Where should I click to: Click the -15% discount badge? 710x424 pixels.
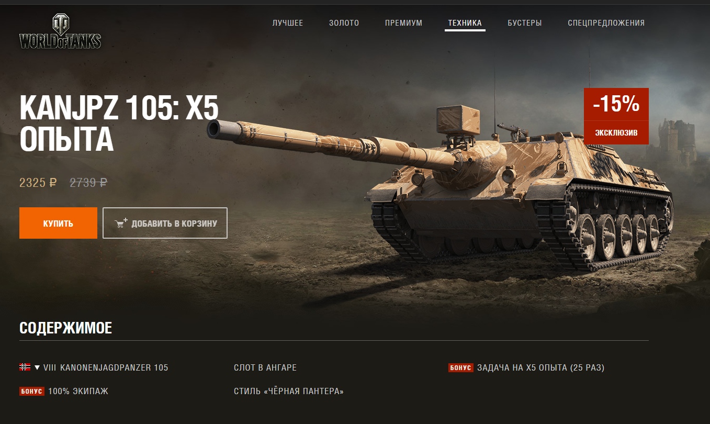[616, 105]
